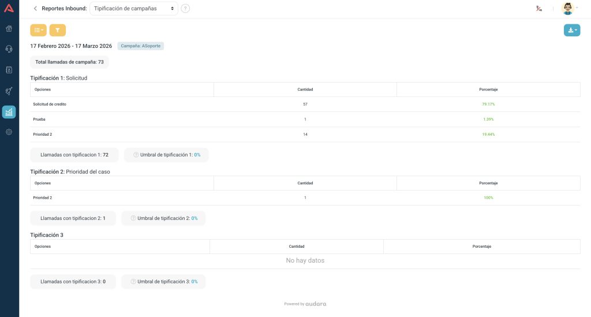Expand the Tipificación de campañas report dropdown
Image resolution: width=591 pixels, height=317 pixels.
[x=134, y=9]
